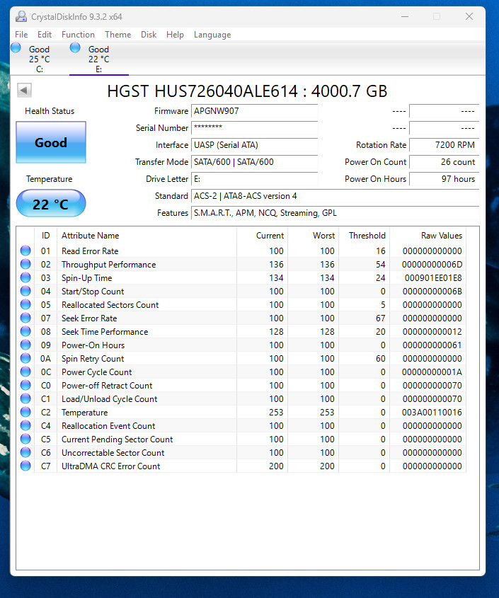This screenshot has width=499, height=598.
Task: Click status orb for Current Pending Sector Count
Action: [25, 439]
